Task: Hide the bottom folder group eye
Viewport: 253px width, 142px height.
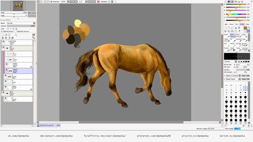Action: click(4, 93)
